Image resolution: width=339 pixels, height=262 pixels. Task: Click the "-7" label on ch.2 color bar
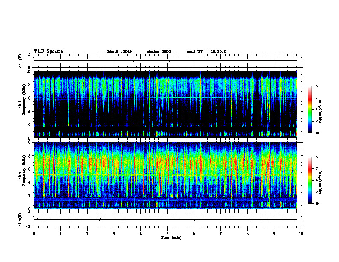(x=315, y=169)
